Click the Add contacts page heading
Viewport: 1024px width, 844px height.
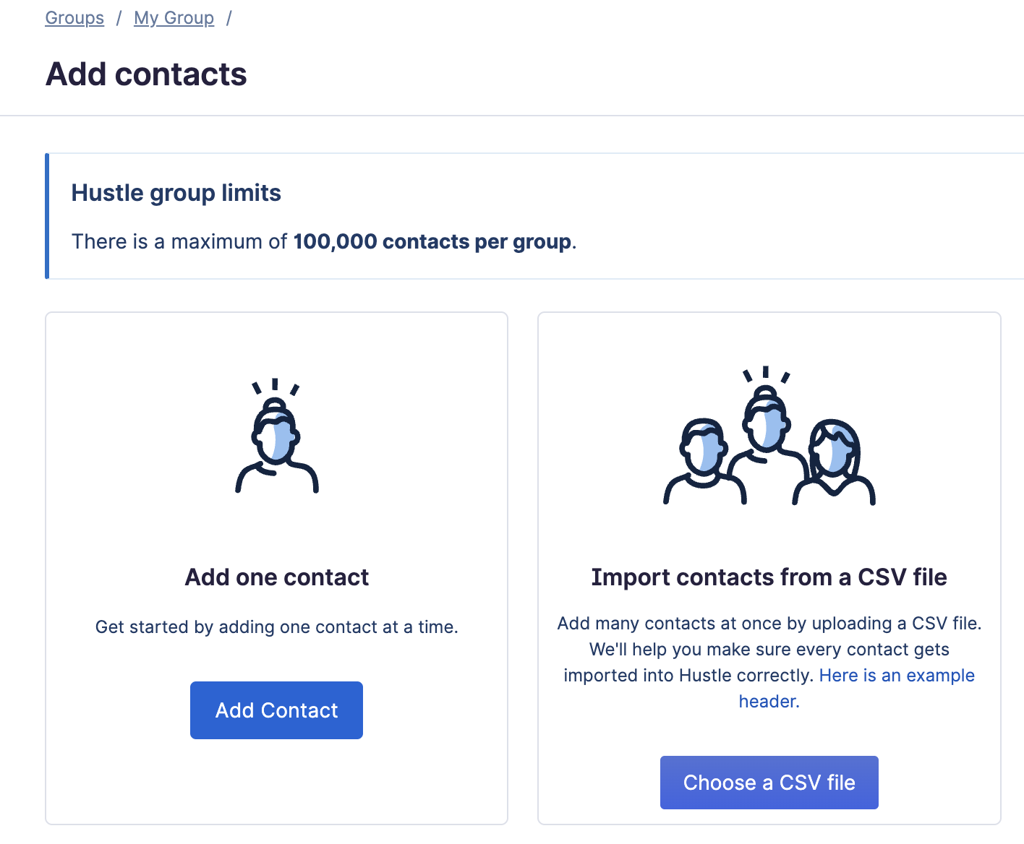[146, 74]
